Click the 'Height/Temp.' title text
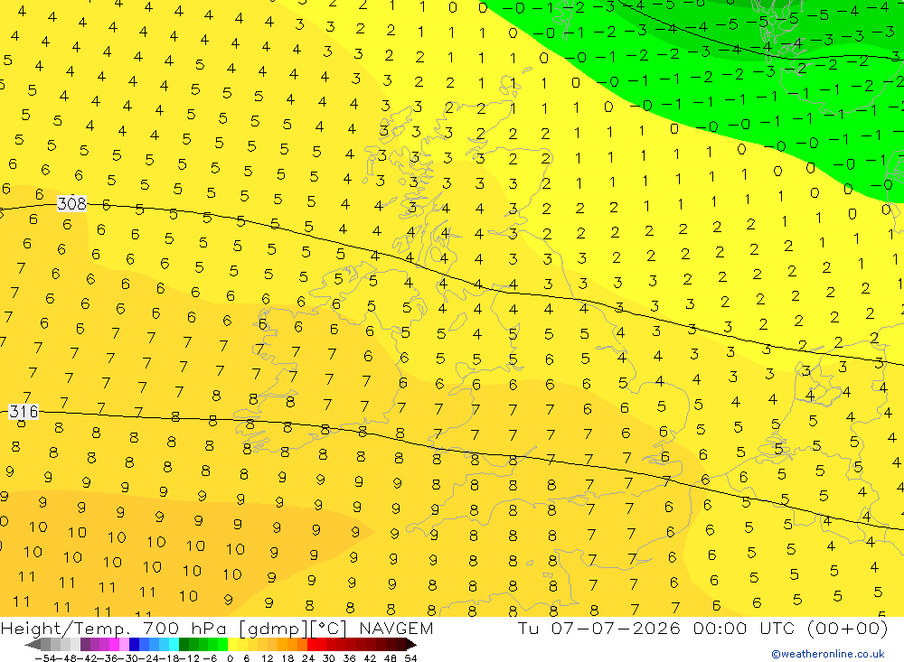 coord(68,629)
